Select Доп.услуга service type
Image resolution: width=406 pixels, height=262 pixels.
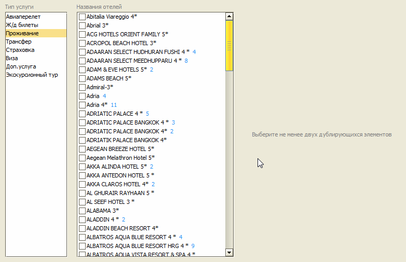click(36, 66)
